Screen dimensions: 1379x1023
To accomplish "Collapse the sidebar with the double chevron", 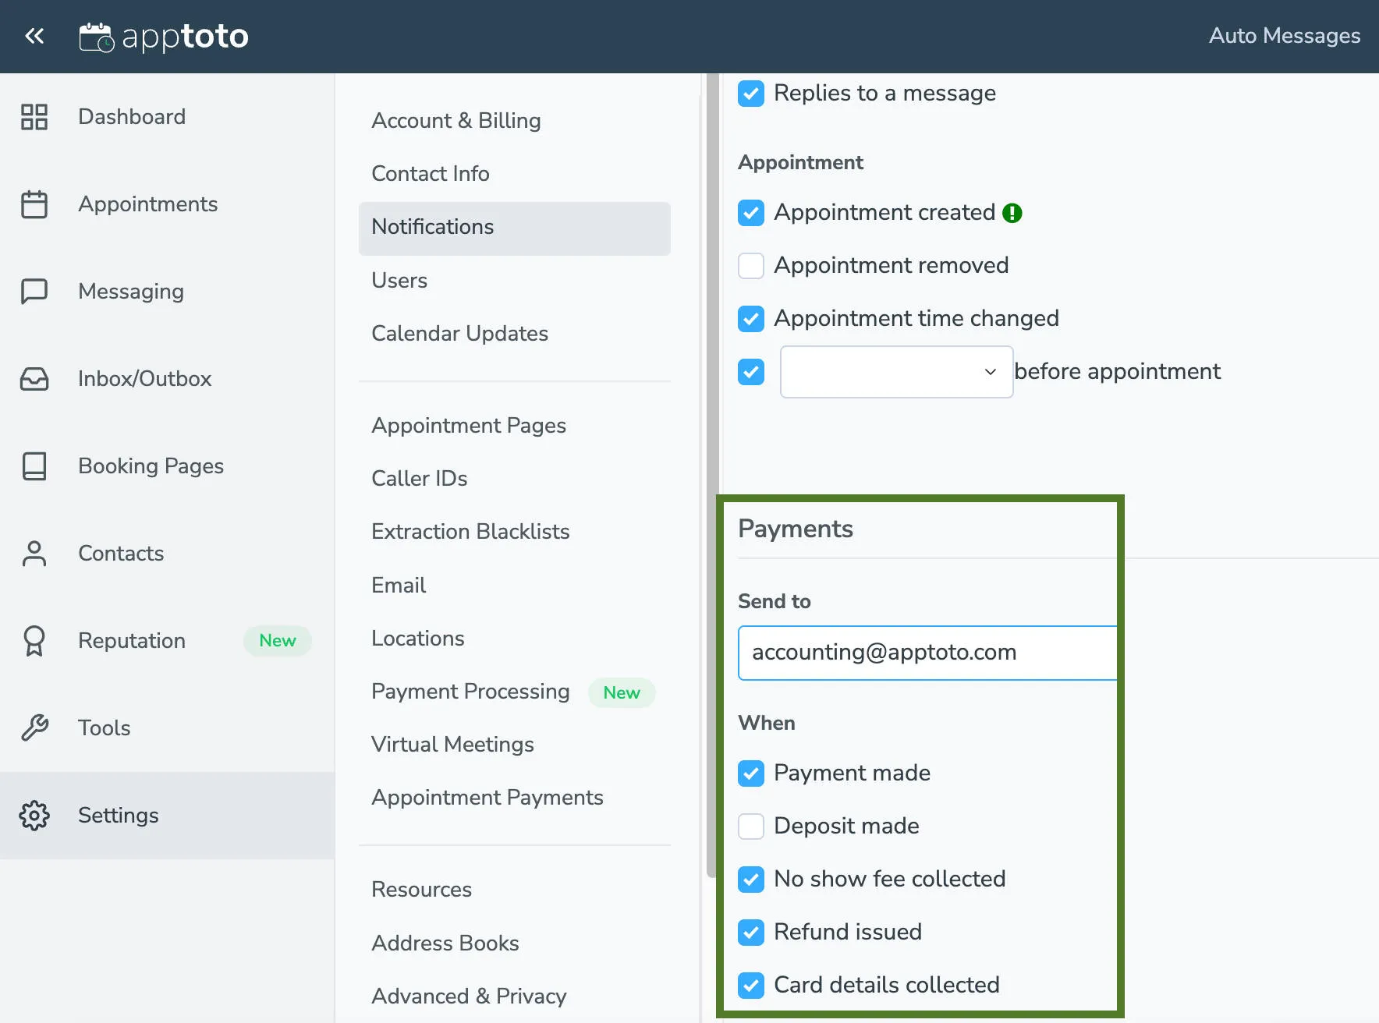I will coord(34,36).
